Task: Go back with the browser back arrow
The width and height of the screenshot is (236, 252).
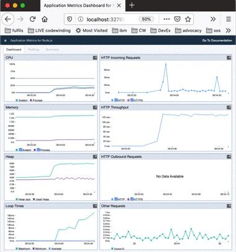Action: 8,19
